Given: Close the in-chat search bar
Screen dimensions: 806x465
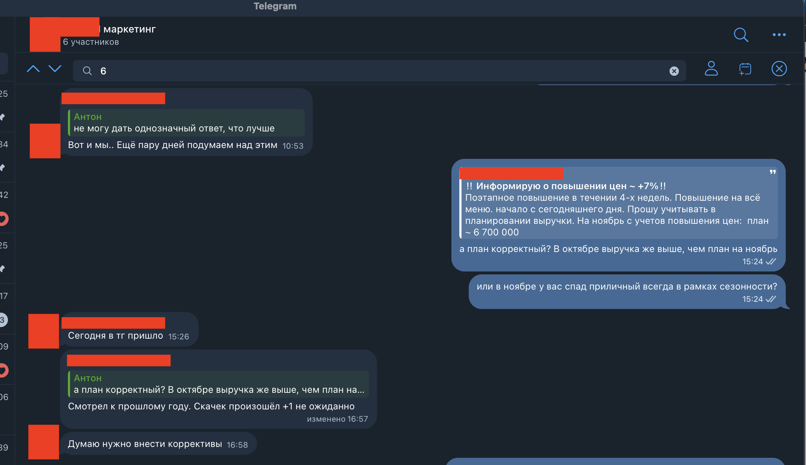Looking at the screenshot, I should 779,69.
